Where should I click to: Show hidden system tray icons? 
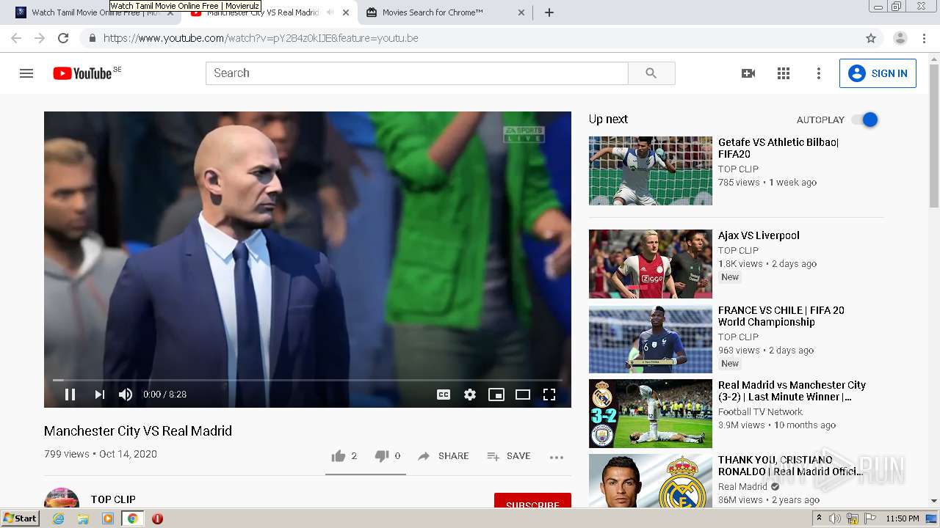coord(820,518)
